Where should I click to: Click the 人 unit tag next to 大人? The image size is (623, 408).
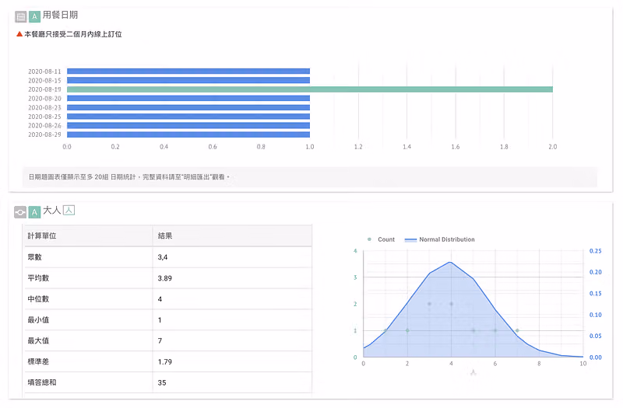point(69,210)
